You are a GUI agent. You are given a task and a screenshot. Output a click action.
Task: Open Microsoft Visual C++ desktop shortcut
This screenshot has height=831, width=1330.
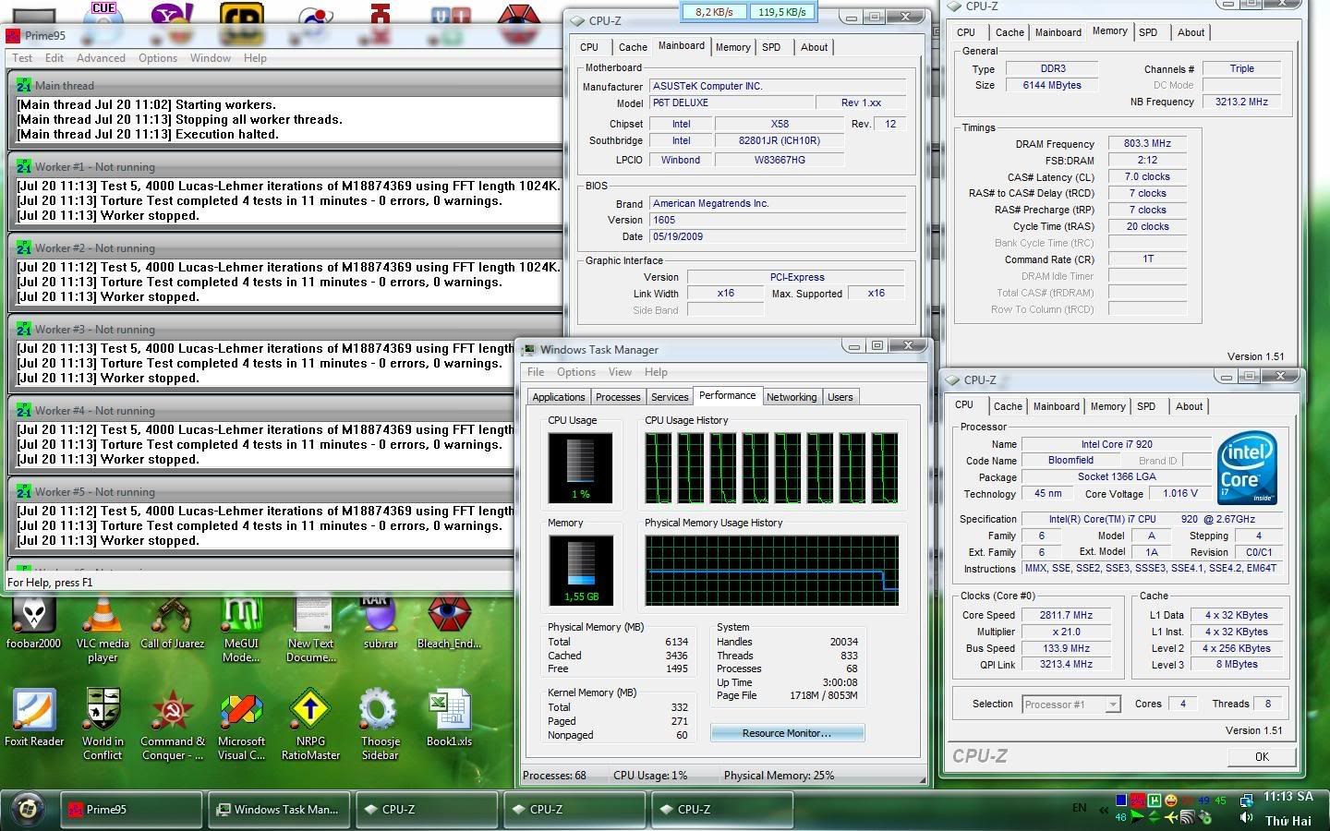pos(241,724)
